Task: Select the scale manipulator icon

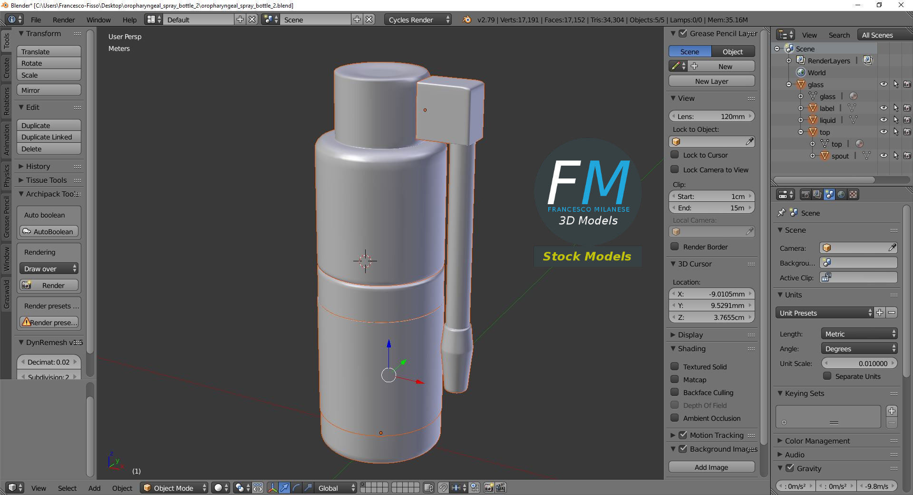Action: click(x=308, y=487)
